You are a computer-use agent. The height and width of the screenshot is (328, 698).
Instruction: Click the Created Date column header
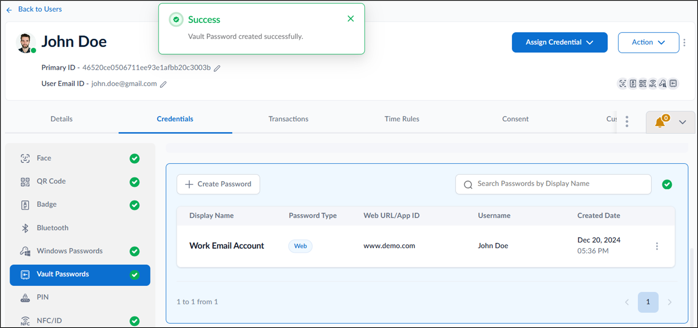pos(599,216)
